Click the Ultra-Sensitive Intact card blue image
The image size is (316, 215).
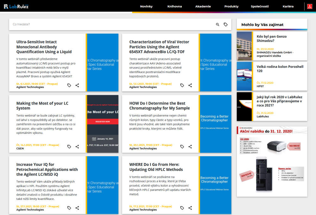click(103, 62)
